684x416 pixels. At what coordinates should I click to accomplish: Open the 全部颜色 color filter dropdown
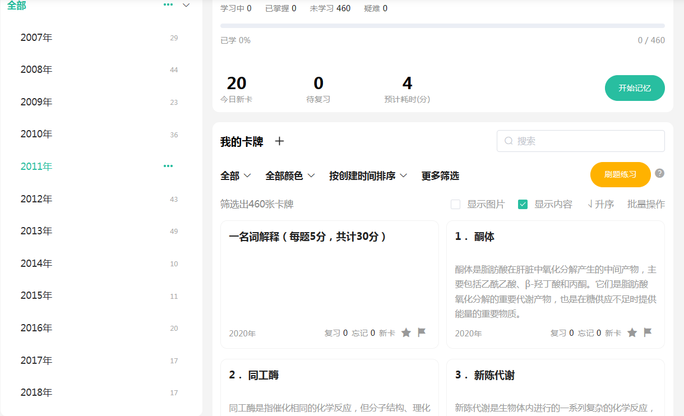coord(290,176)
